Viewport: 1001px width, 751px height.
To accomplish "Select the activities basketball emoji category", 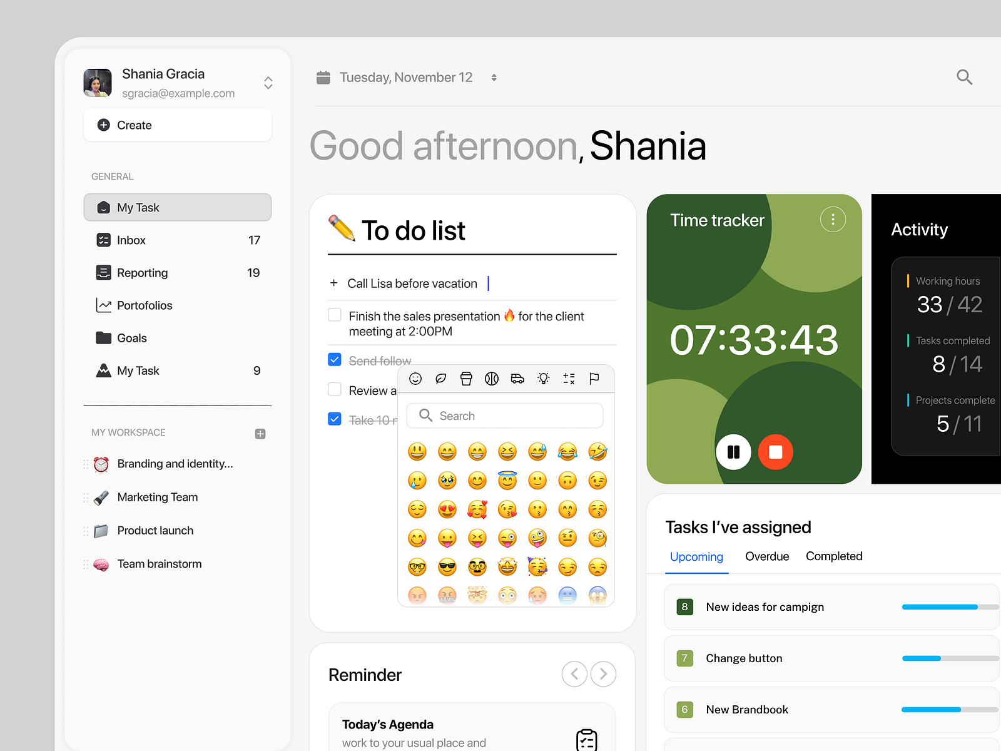I will tap(492, 379).
